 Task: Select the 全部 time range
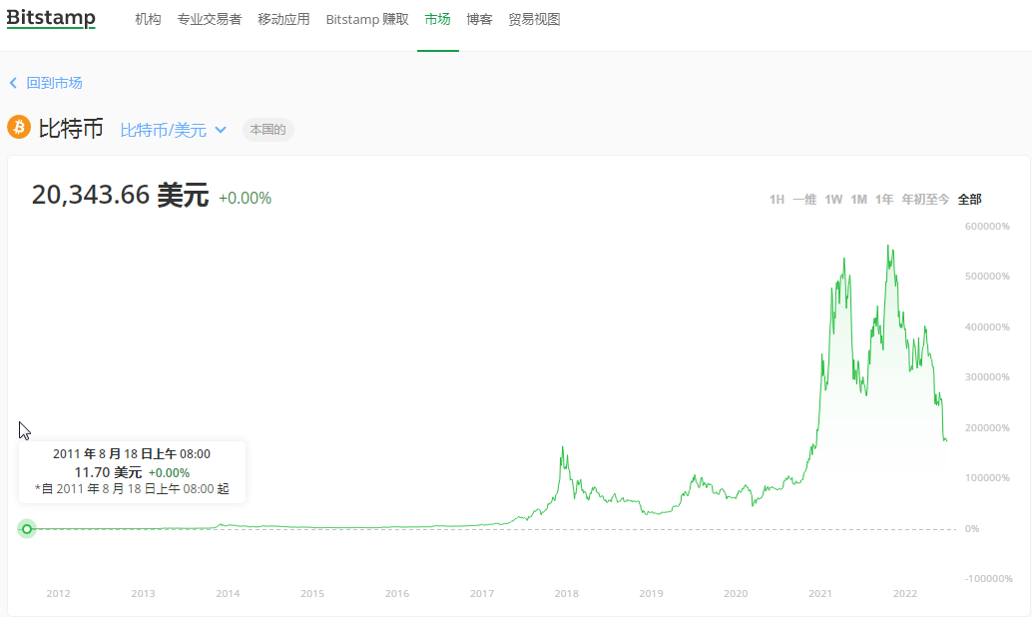[969, 199]
